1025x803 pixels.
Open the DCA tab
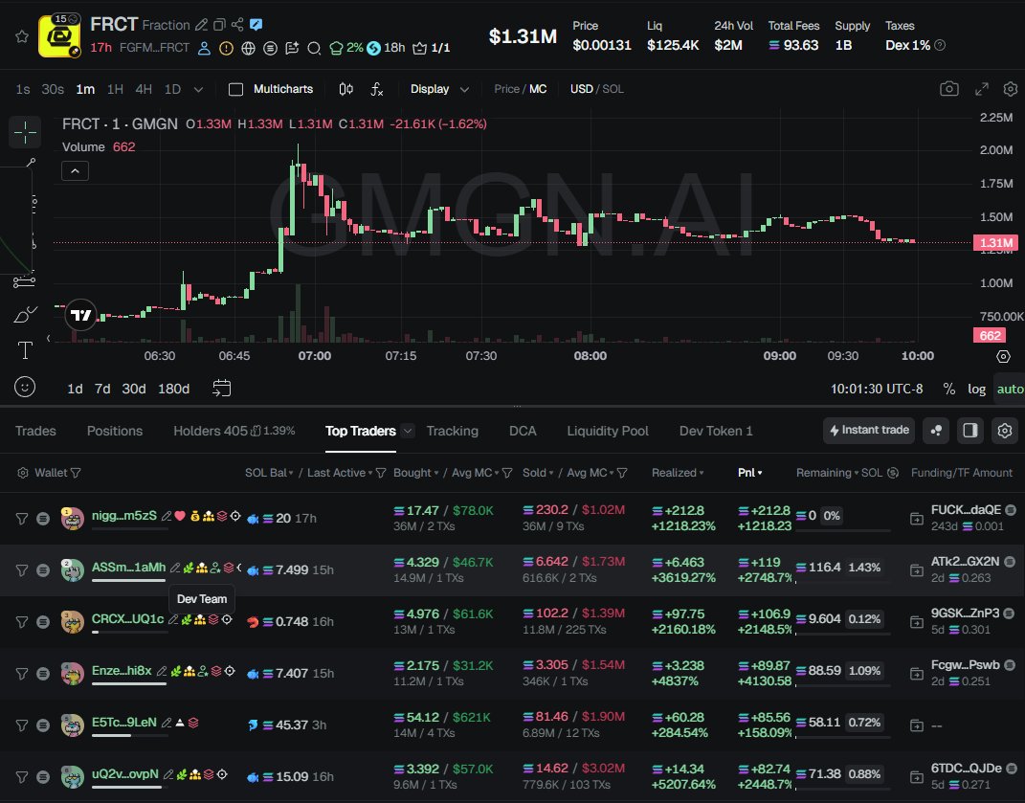tap(523, 431)
